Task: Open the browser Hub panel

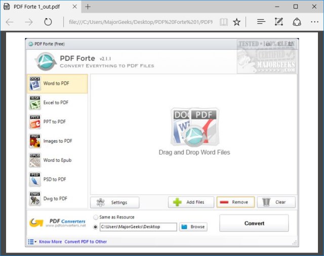Action: [261, 21]
